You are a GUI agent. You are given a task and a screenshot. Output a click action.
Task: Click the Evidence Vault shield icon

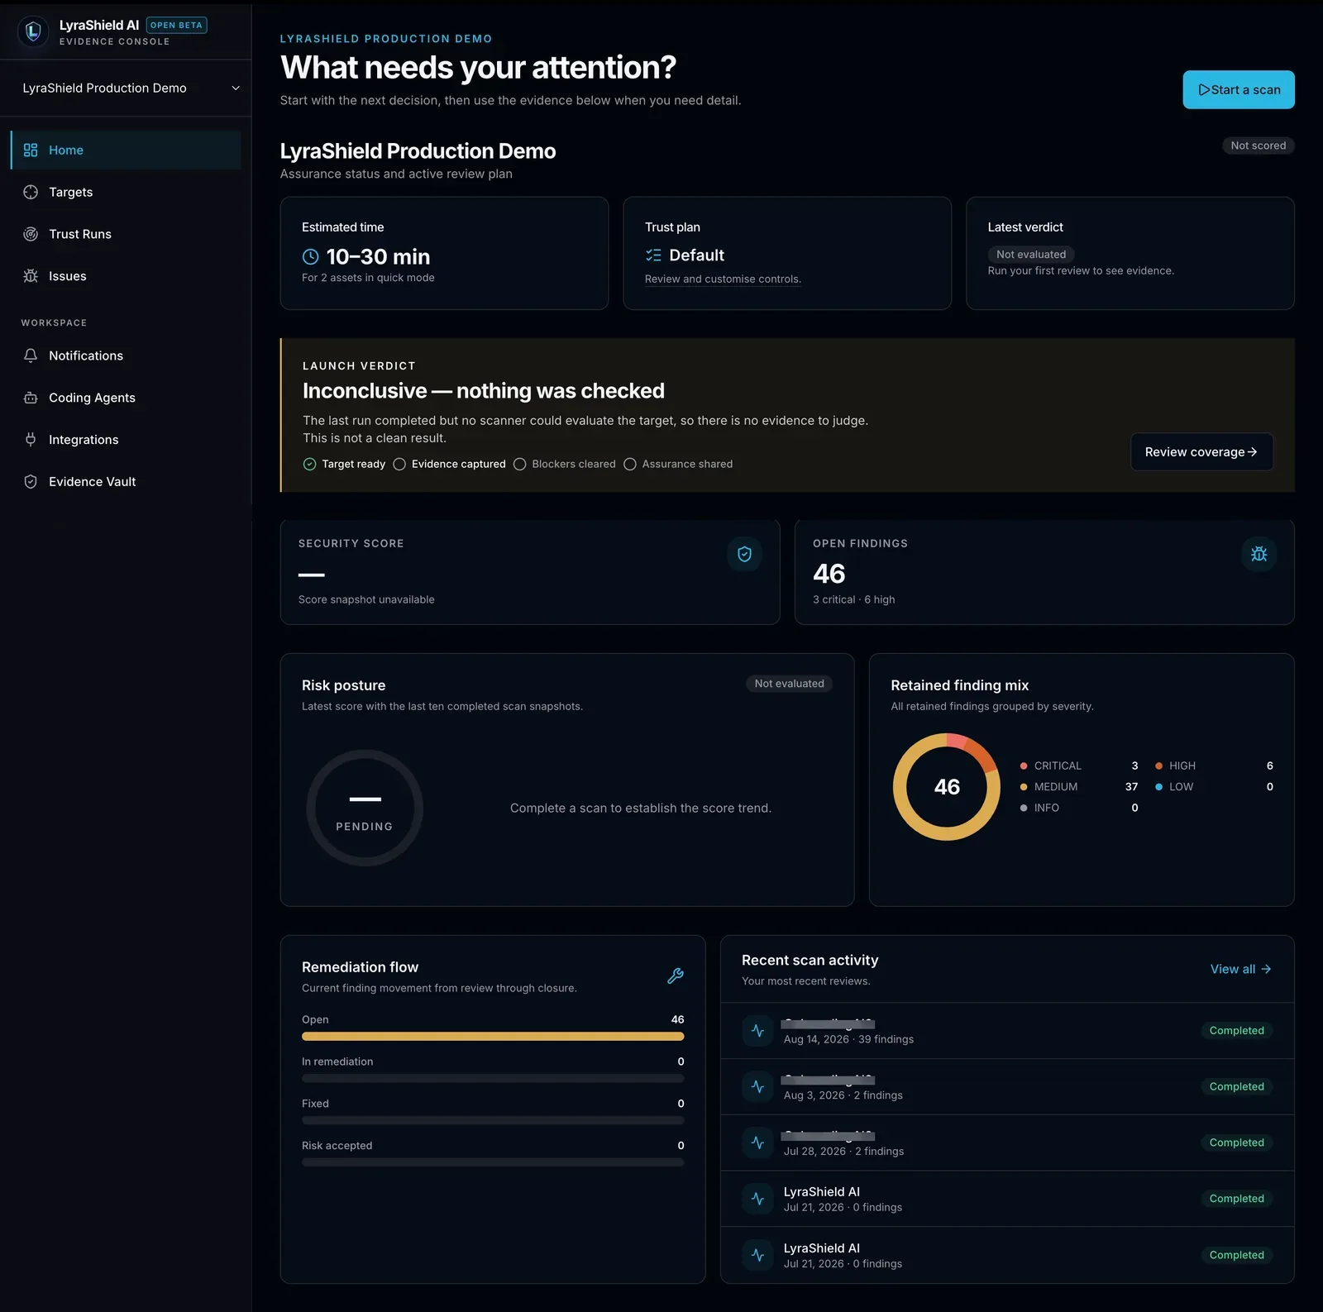(31, 482)
